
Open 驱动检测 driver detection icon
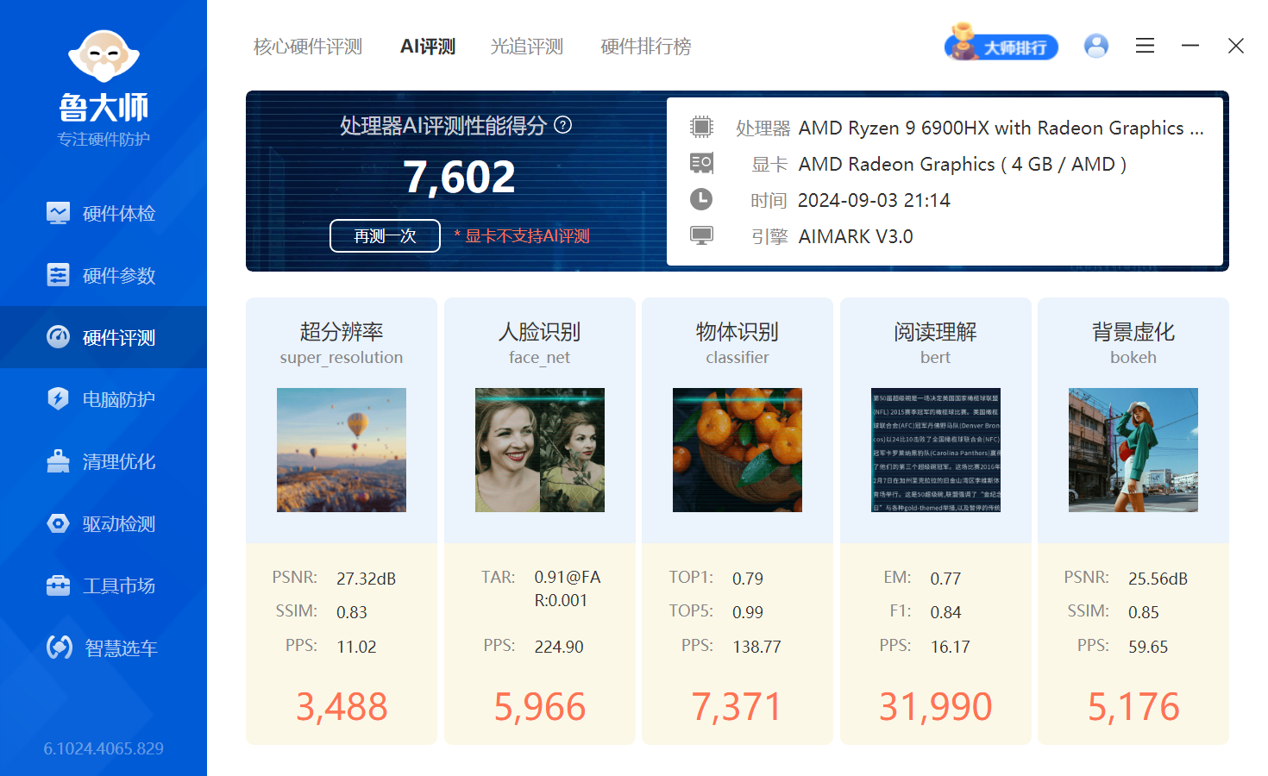pos(58,523)
